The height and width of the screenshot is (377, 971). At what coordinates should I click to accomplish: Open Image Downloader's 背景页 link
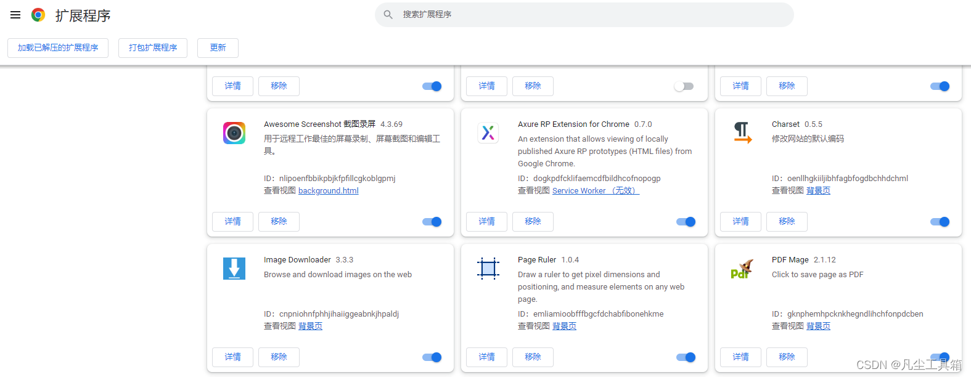point(310,326)
